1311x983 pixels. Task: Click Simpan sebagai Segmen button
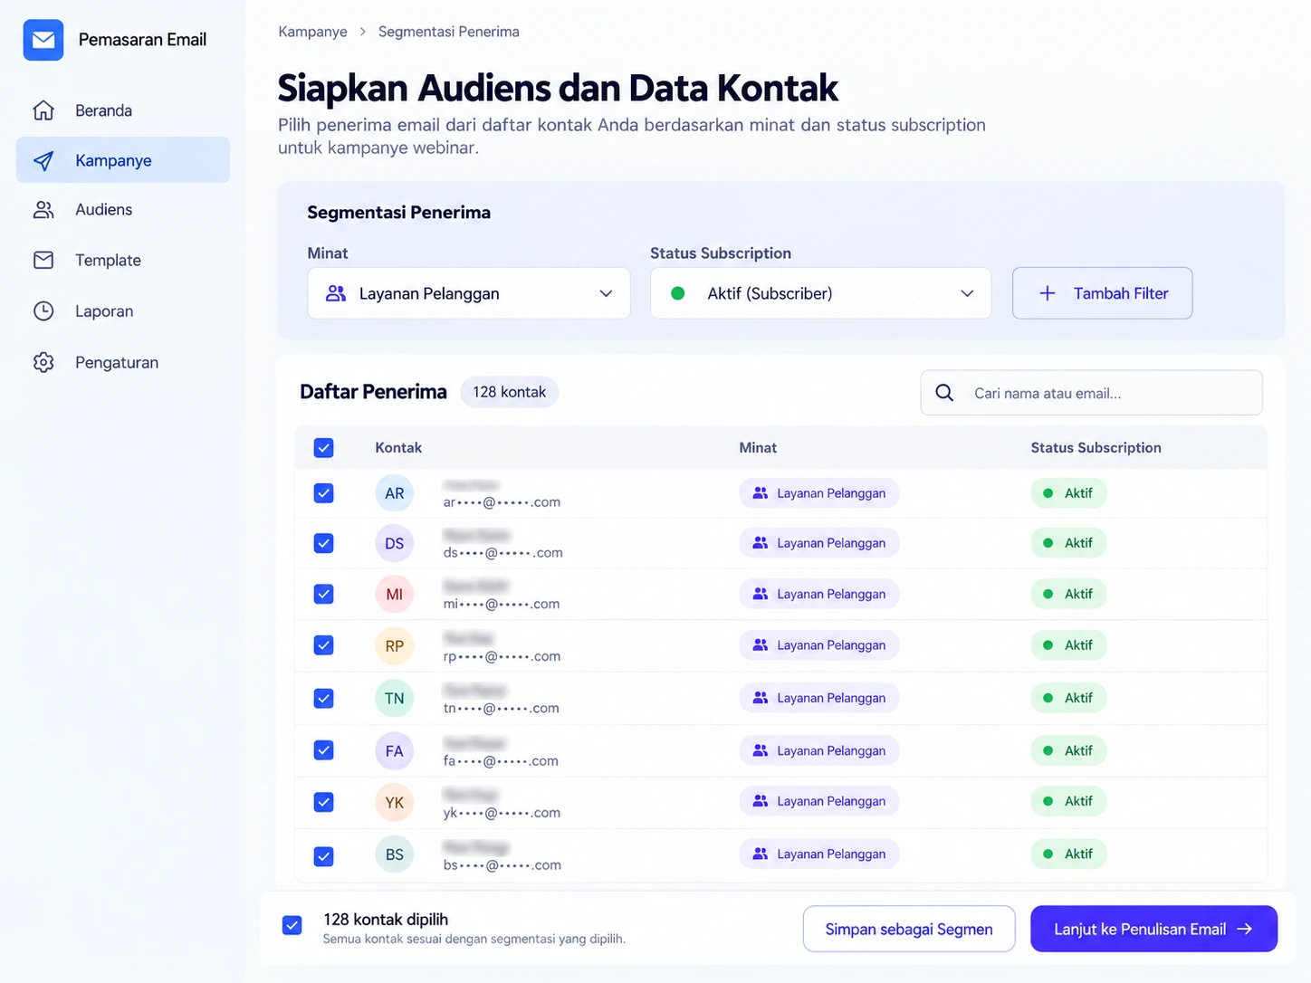[x=909, y=929]
